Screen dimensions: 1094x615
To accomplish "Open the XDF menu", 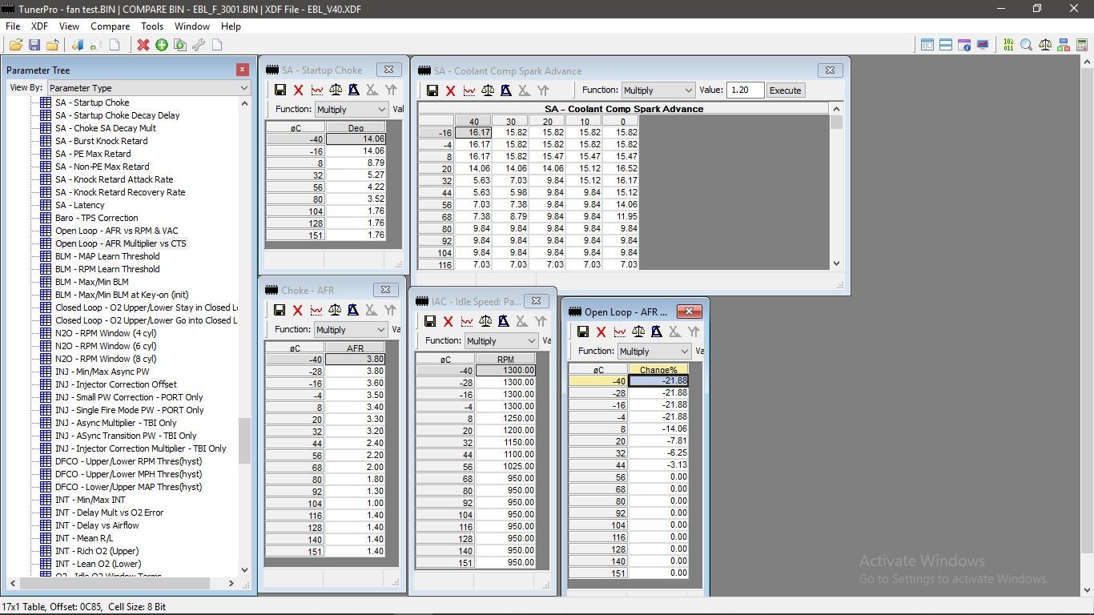I will coord(40,26).
